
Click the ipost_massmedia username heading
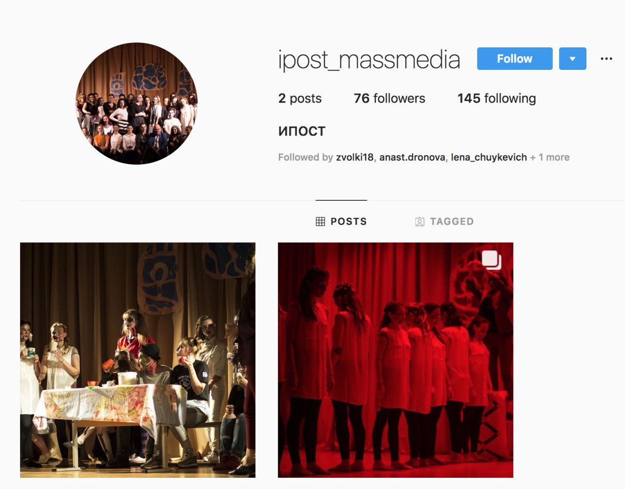pyautogui.click(x=369, y=60)
